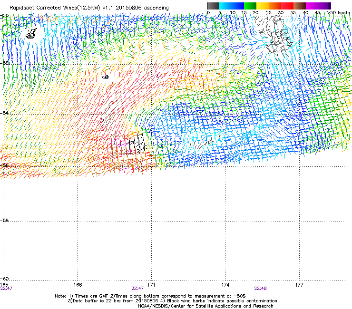Click the legend label '25'
The height and width of the screenshot is (309, 352).
click(269, 13)
